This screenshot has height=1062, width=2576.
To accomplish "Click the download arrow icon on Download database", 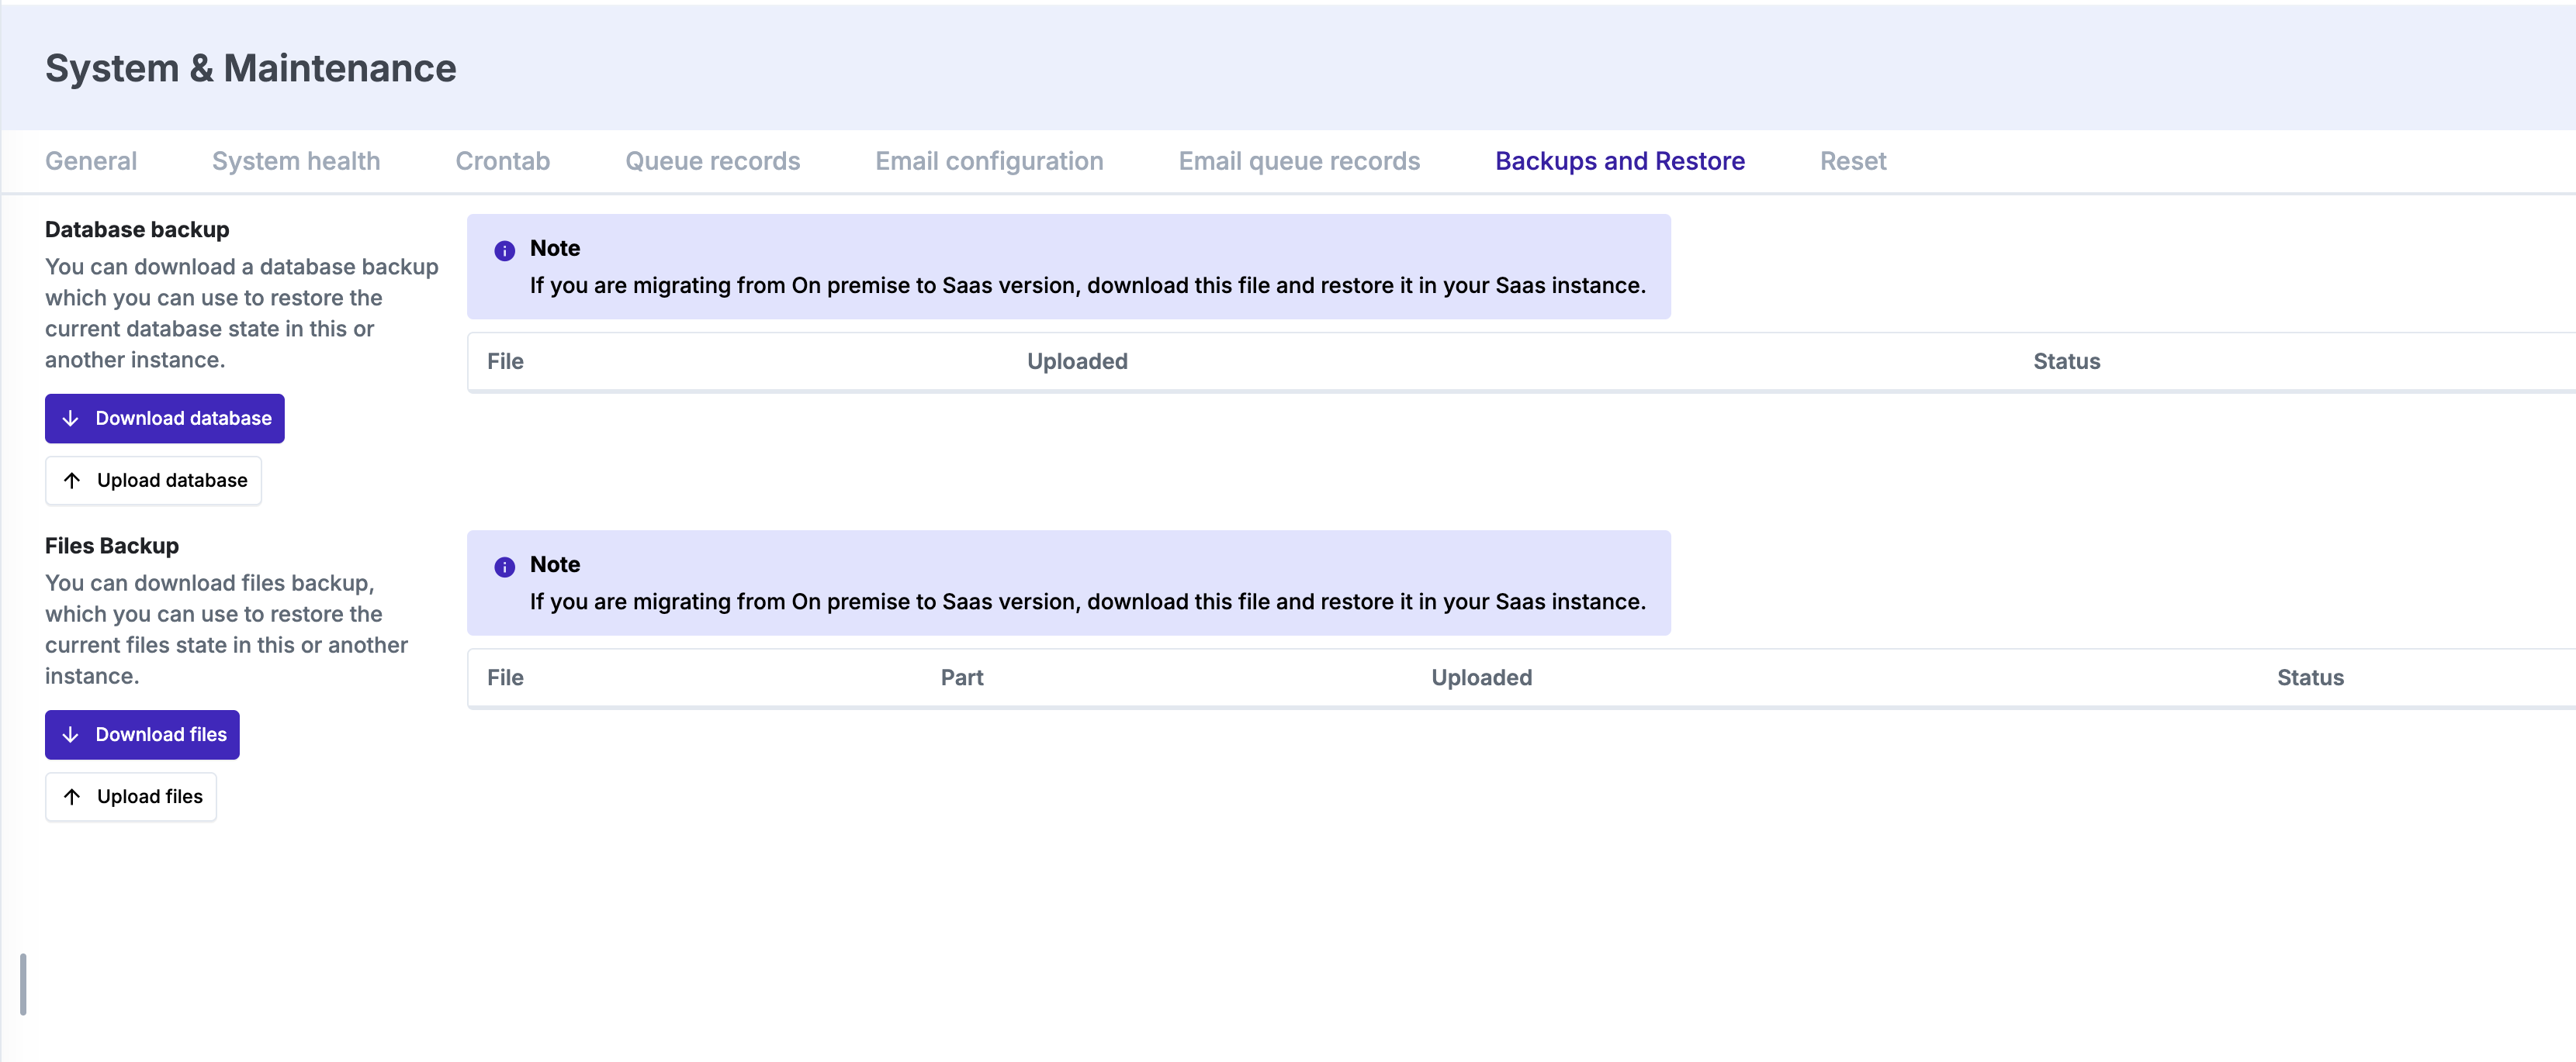I will pos(71,419).
